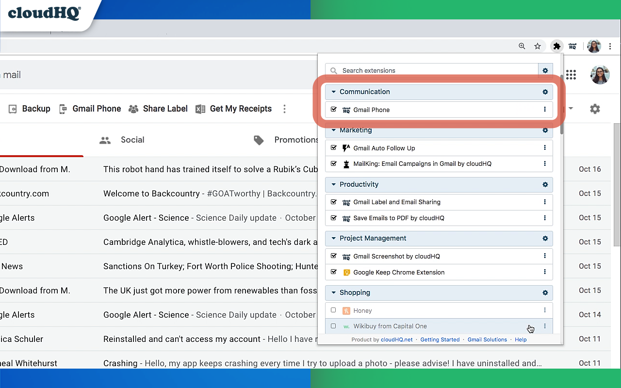Disable the Gmail Auto Follow Up extension
The image size is (621, 388).
click(333, 148)
